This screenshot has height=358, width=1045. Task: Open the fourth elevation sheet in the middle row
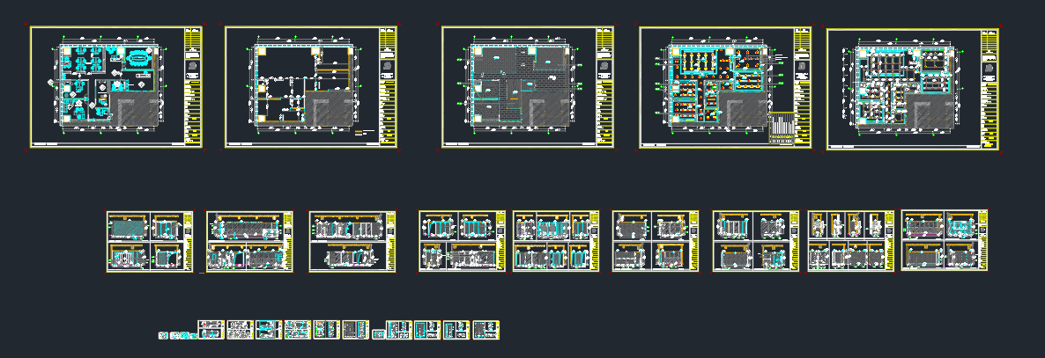tap(463, 242)
